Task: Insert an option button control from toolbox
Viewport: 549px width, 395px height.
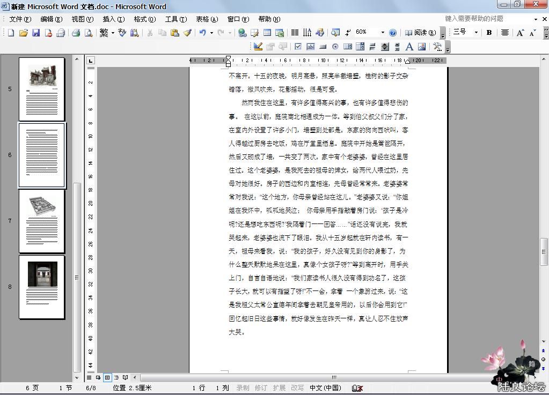Action: [335, 47]
